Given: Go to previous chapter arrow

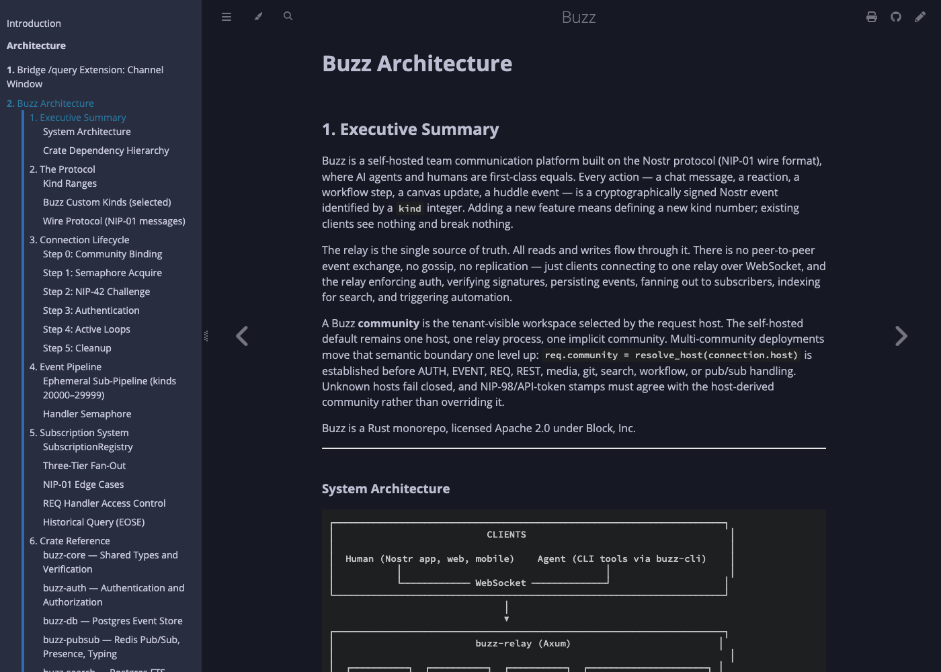Looking at the screenshot, I should (x=242, y=336).
